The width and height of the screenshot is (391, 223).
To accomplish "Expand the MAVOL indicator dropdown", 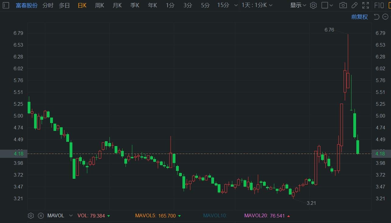I will (x=71, y=216).
